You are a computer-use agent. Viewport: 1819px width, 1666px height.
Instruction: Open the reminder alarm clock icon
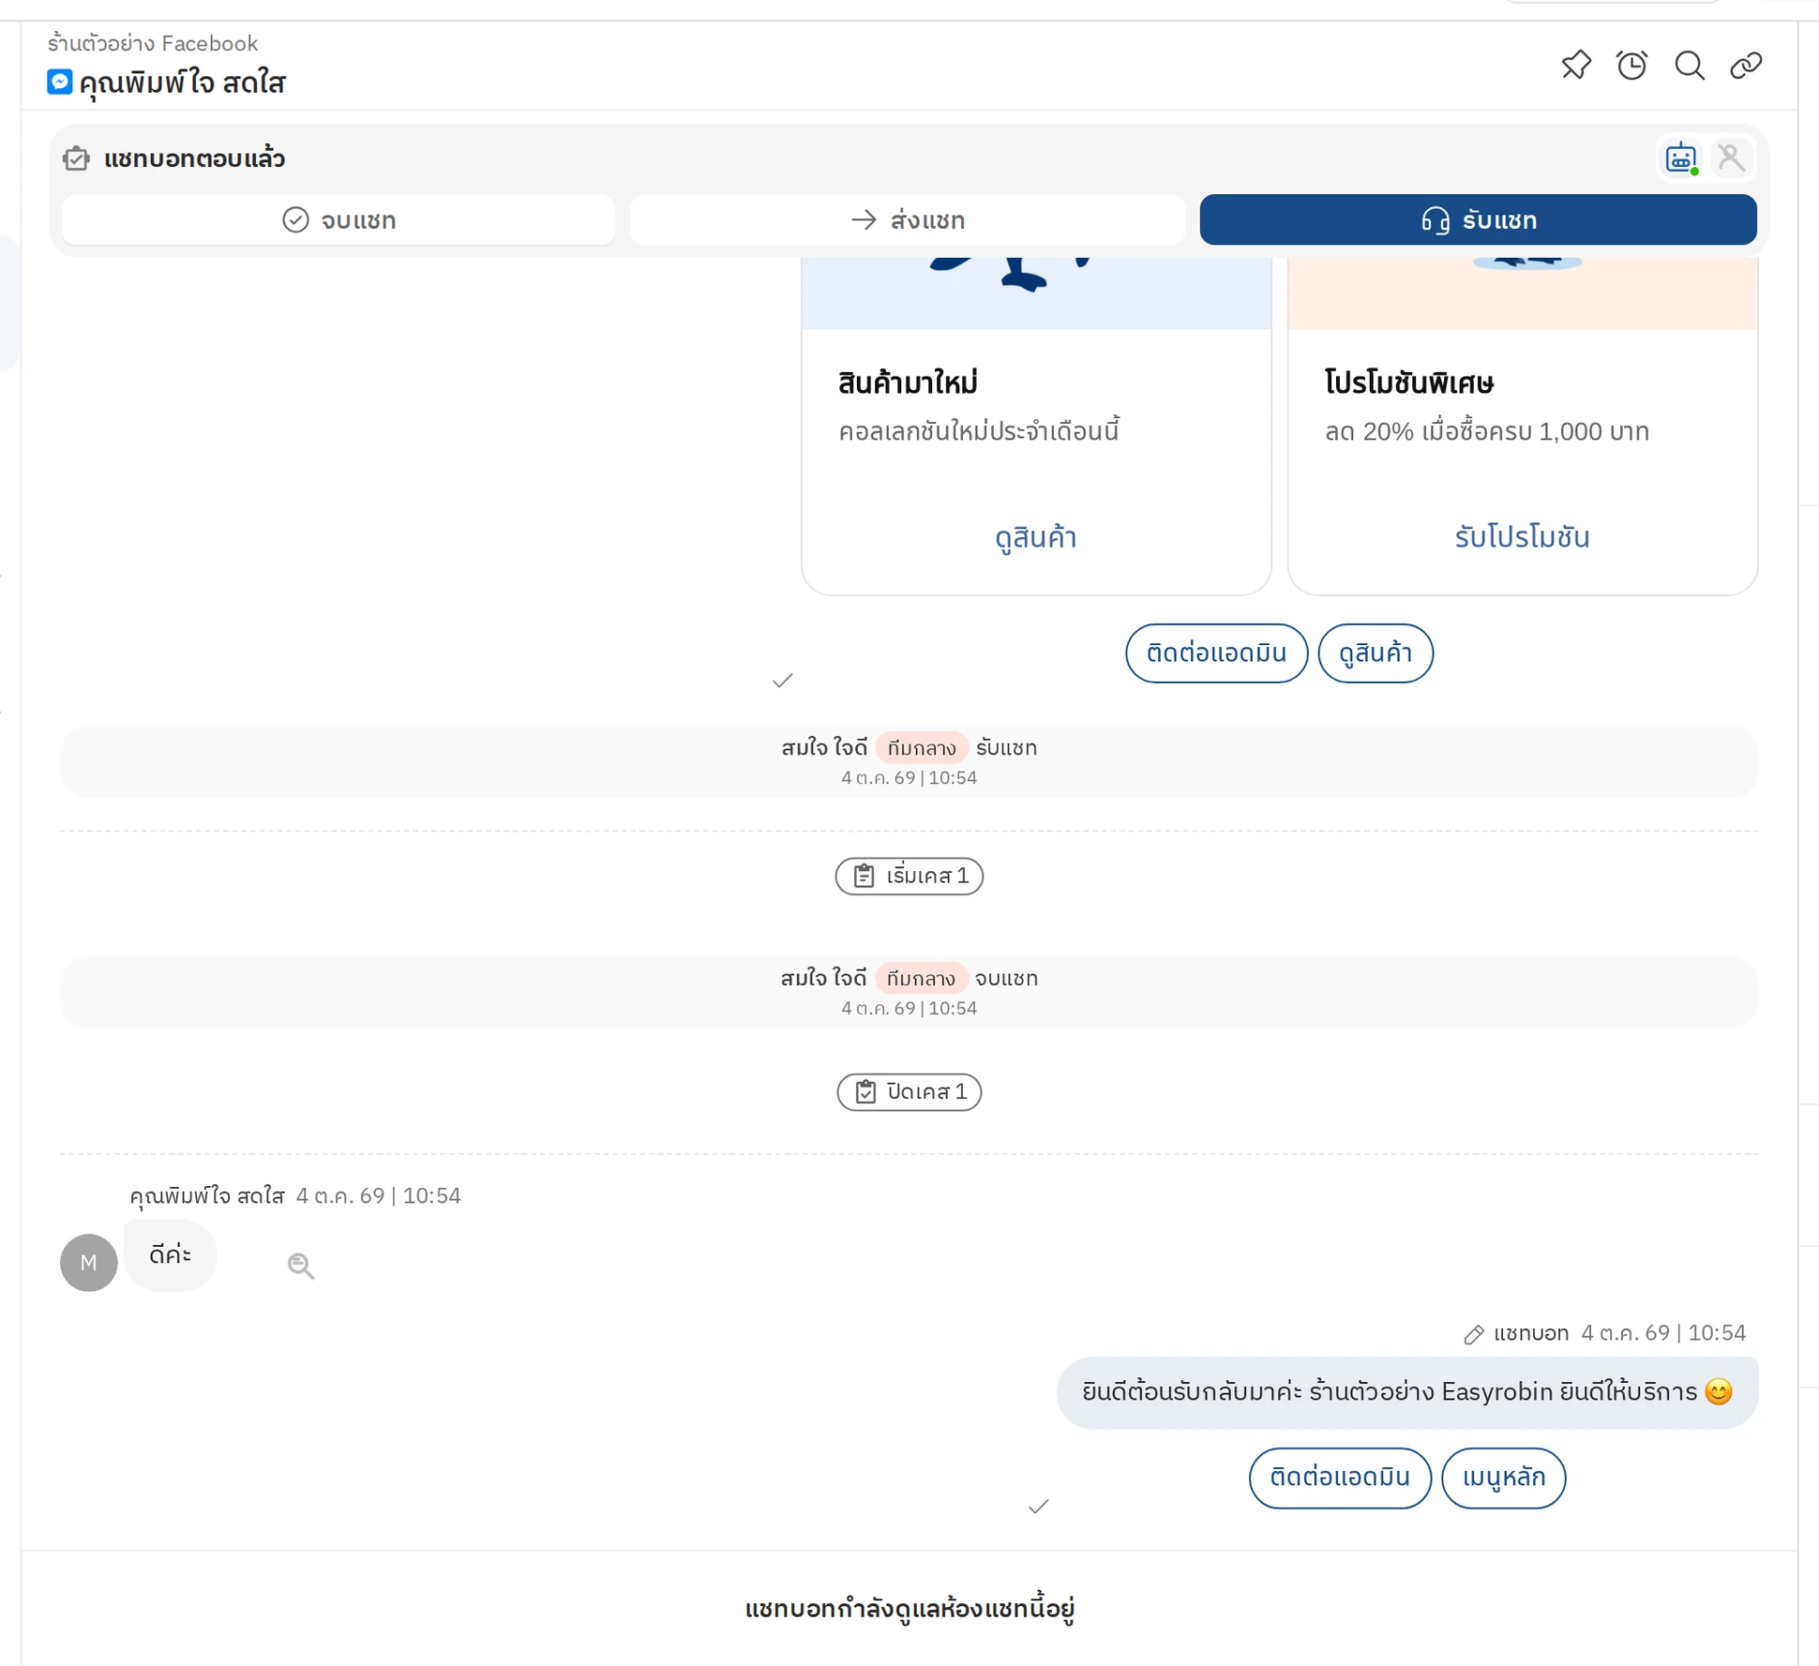point(1631,66)
